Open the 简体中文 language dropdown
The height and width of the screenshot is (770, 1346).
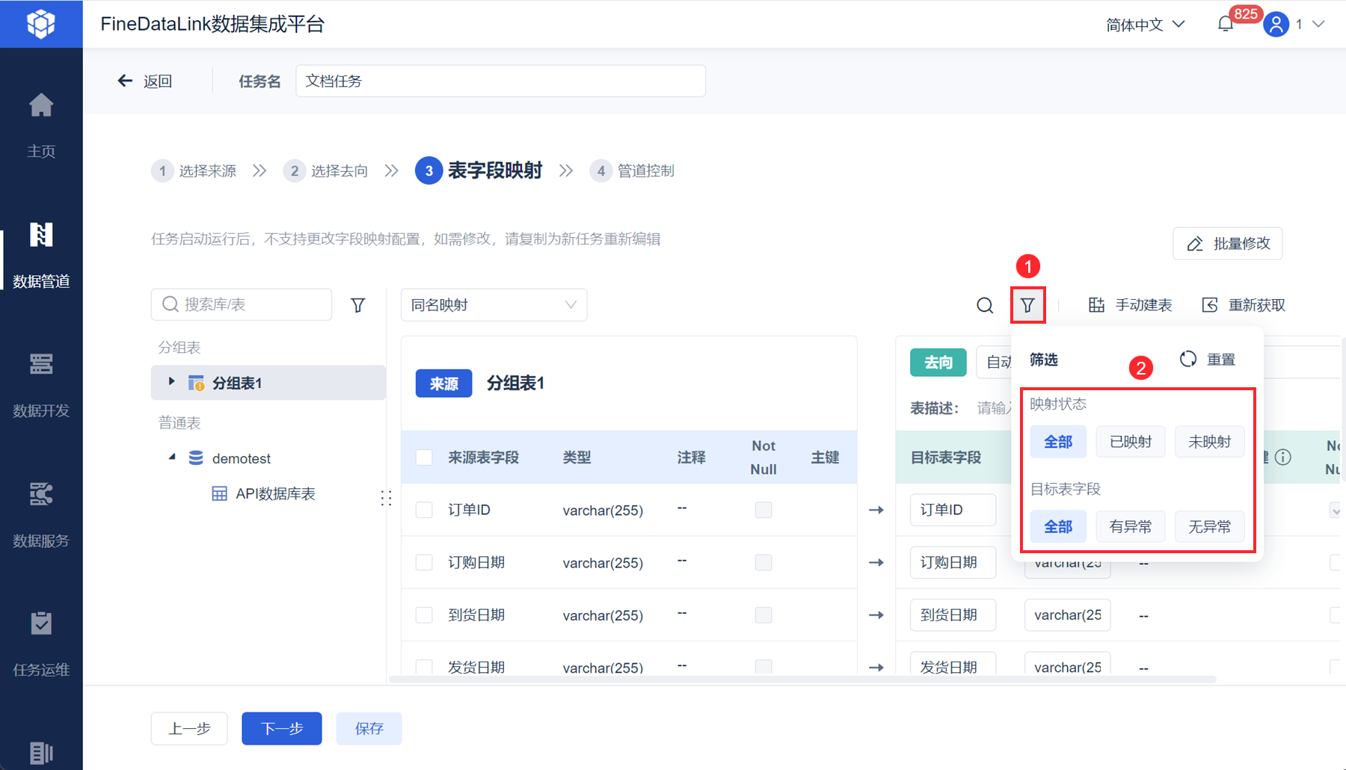click(1145, 25)
